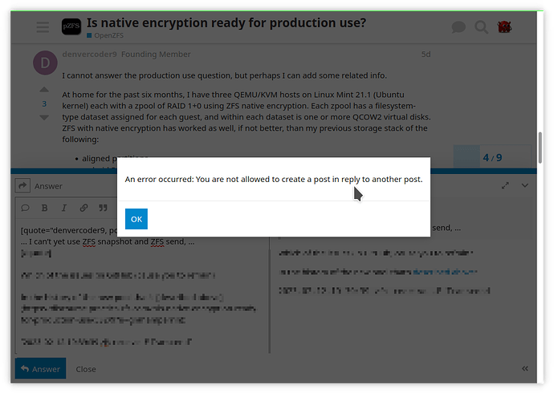
Task: Downvote denvercoder9's post
Action: [x=44, y=117]
